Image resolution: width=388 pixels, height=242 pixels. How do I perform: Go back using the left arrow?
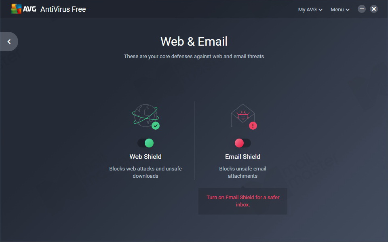[9, 42]
